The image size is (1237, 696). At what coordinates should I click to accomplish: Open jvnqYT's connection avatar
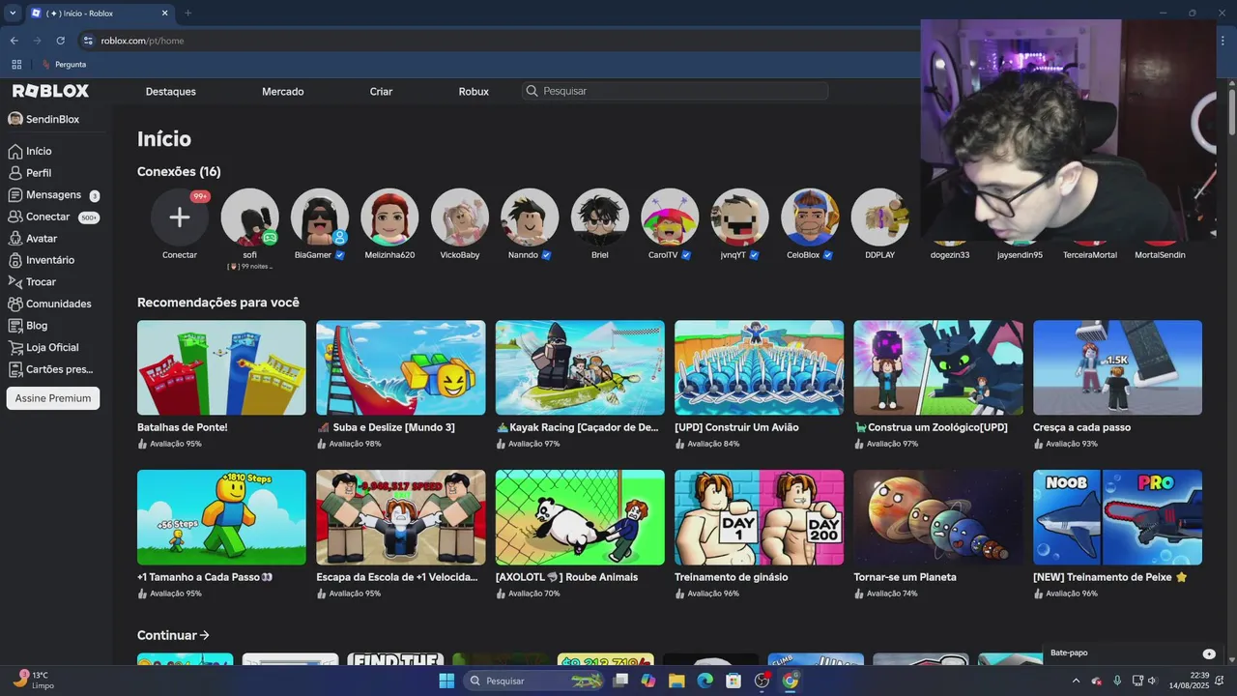740,217
